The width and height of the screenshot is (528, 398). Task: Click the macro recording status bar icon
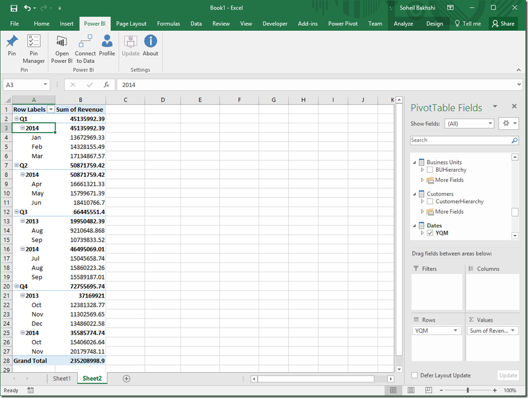tap(30, 390)
